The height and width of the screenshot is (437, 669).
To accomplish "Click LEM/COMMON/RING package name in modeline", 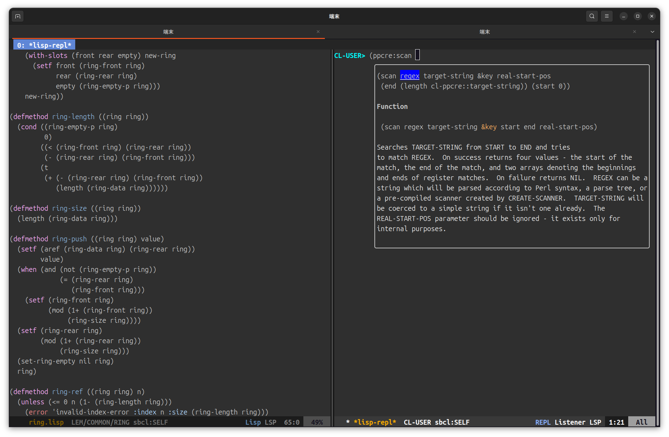I will pyautogui.click(x=100, y=422).
